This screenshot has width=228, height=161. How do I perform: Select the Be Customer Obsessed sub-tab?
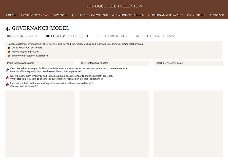(67, 36)
